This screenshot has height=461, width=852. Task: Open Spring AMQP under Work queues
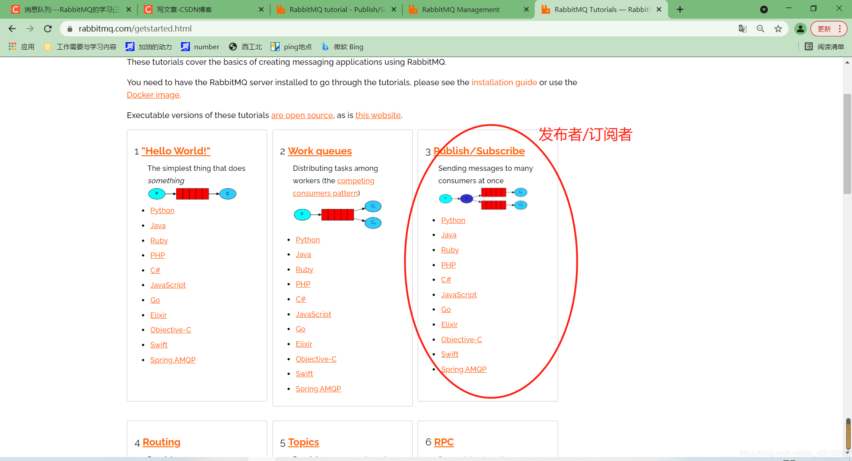click(319, 389)
